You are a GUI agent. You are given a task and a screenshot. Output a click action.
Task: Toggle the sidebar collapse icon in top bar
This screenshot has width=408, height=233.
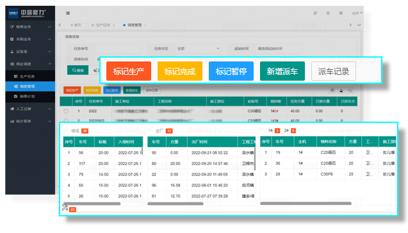pos(68,13)
